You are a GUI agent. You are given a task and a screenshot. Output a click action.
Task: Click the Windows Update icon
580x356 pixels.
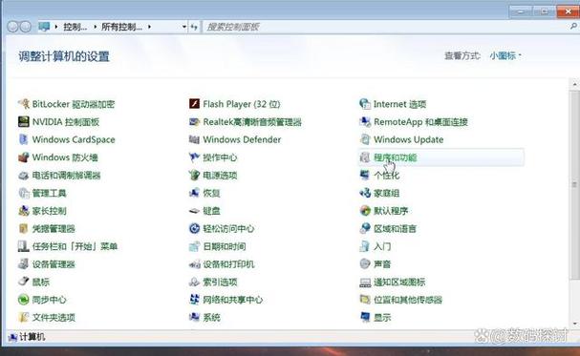[x=365, y=139]
